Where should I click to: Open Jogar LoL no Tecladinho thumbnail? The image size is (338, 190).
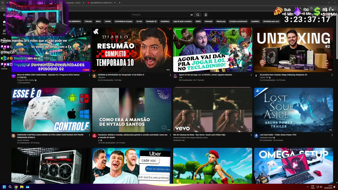pos(213,50)
